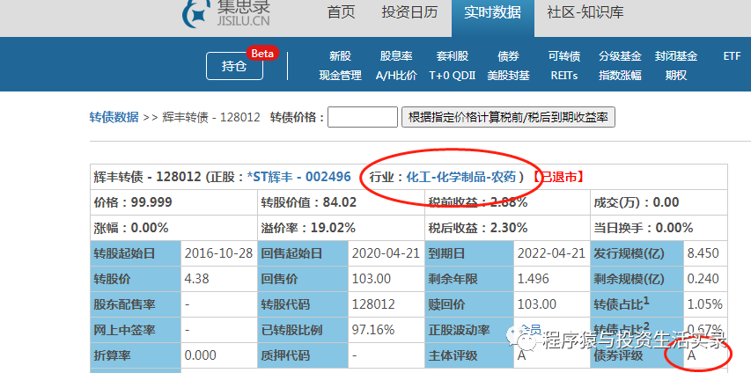This screenshot has height=373, width=751.
Task: Open the *ST辉丰 - 002496 stock link
Action: pyautogui.click(x=298, y=177)
